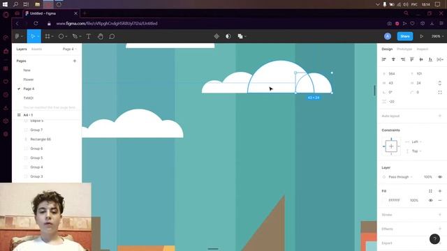447x251 pixels.
Task: Toggle constrain proportions icon
Action: [x=439, y=83]
